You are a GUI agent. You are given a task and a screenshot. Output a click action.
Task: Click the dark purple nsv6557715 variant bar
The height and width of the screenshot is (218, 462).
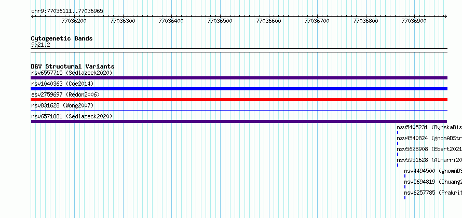pos(239,78)
